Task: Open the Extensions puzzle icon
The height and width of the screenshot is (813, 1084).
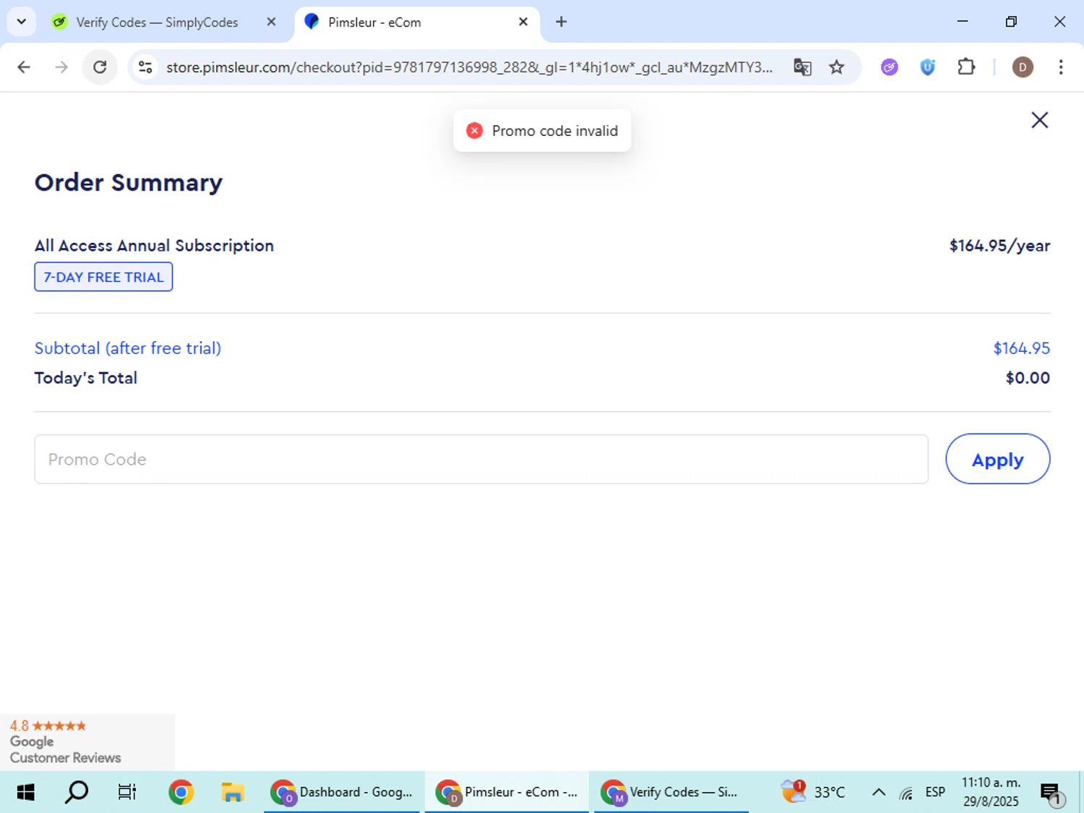Action: [x=965, y=67]
